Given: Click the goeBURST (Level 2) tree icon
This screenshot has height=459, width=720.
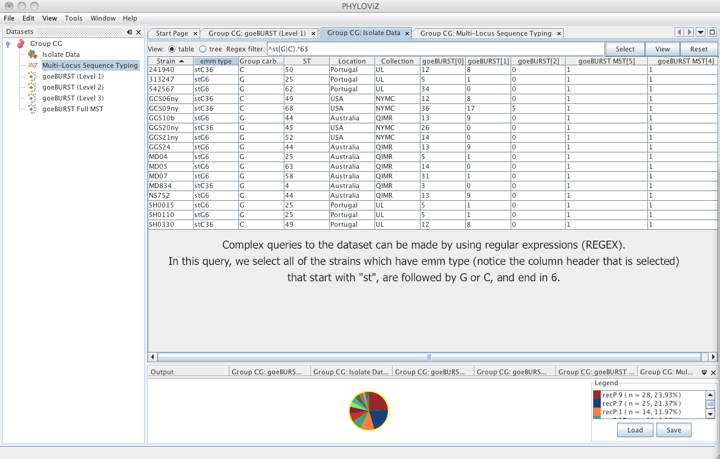Looking at the screenshot, I should coord(33,87).
